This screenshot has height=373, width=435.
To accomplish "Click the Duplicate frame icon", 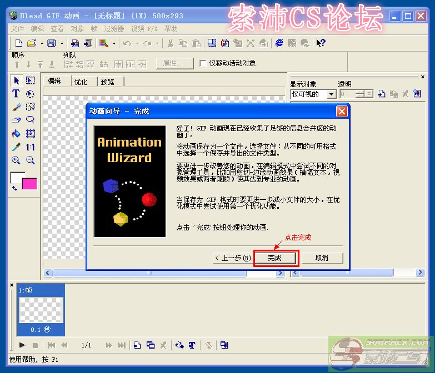I will [151, 345].
